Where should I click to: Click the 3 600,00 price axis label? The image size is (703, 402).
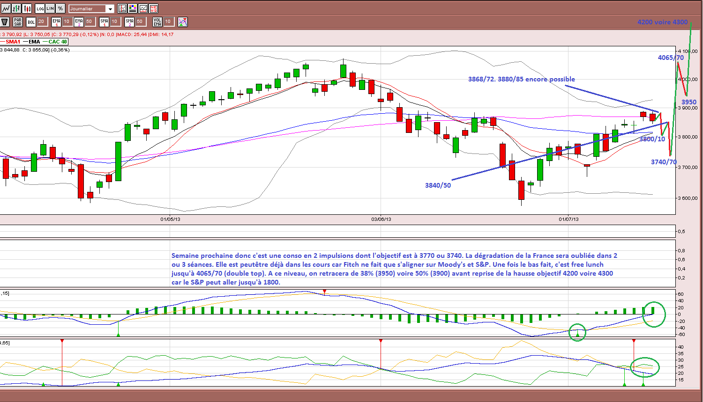coord(688,198)
